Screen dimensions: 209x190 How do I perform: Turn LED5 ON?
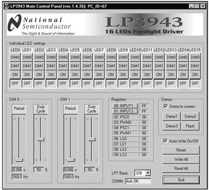[75, 74]
